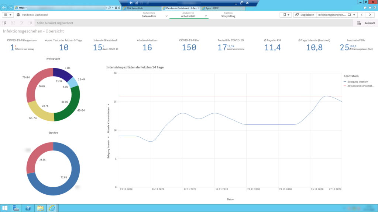This screenshot has height=212, width=378.
Task: Open Server Manager from the taskbar
Action: (16, 208)
